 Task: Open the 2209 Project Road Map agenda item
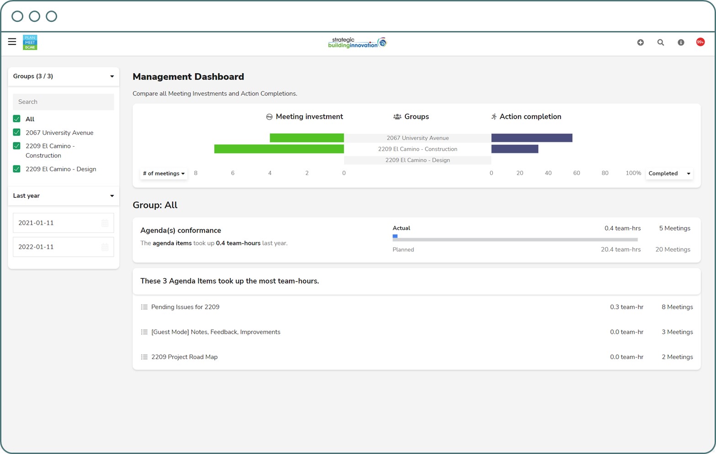pos(184,357)
